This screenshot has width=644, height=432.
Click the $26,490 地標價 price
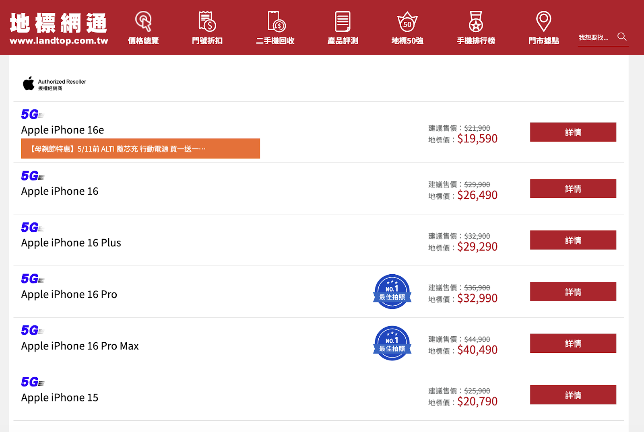click(477, 195)
